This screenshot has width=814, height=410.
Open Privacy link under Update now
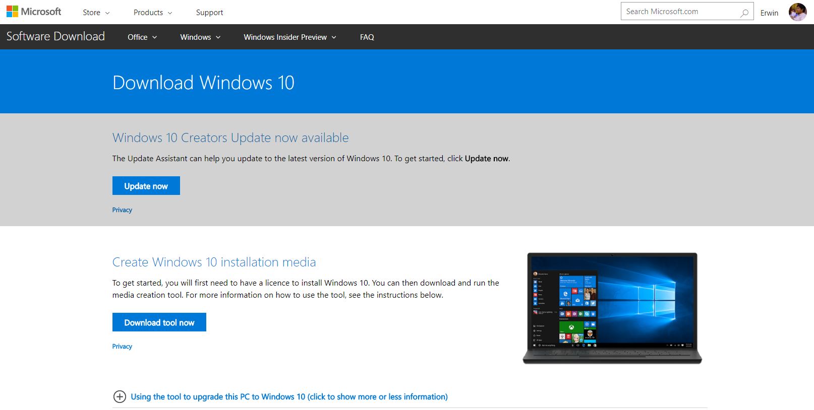click(122, 210)
